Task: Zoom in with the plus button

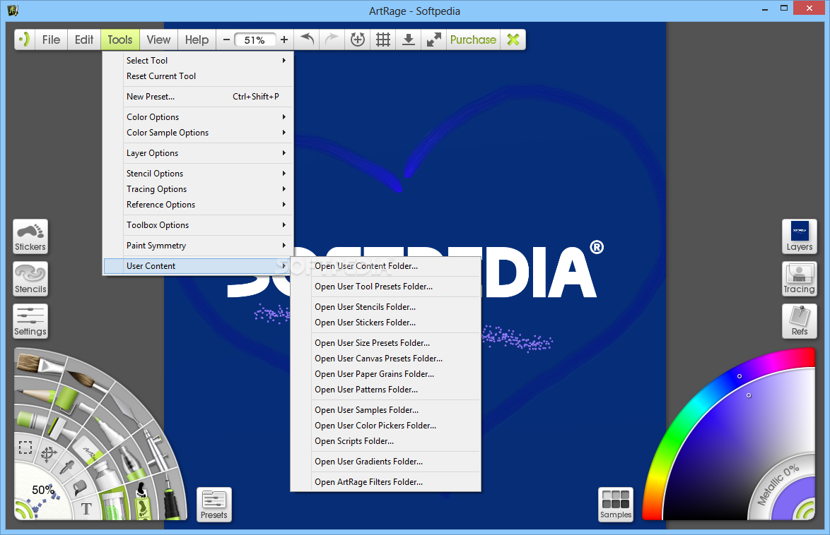Action: [284, 40]
